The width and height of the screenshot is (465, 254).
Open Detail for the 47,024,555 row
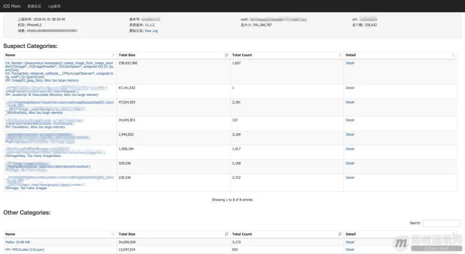coord(350,102)
